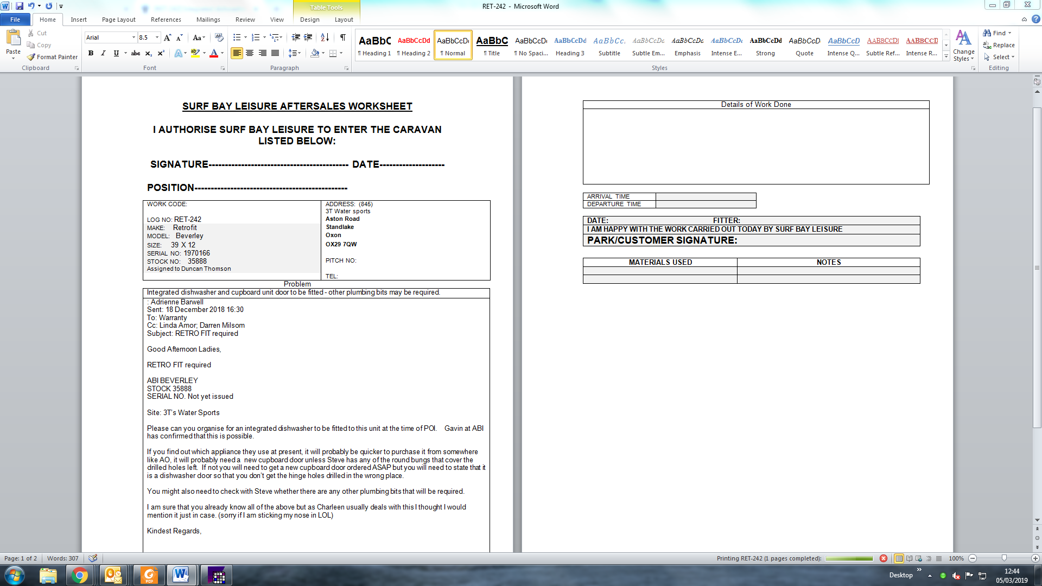
Task: Apply the Heading 1 style
Action: 374,45
